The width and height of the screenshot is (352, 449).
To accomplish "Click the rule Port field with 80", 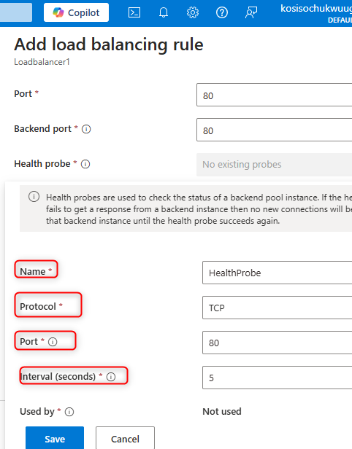I will pyautogui.click(x=275, y=95).
